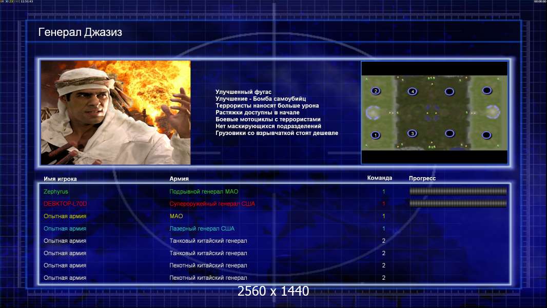Click the Zephyrus loading progress bar

coord(458,191)
